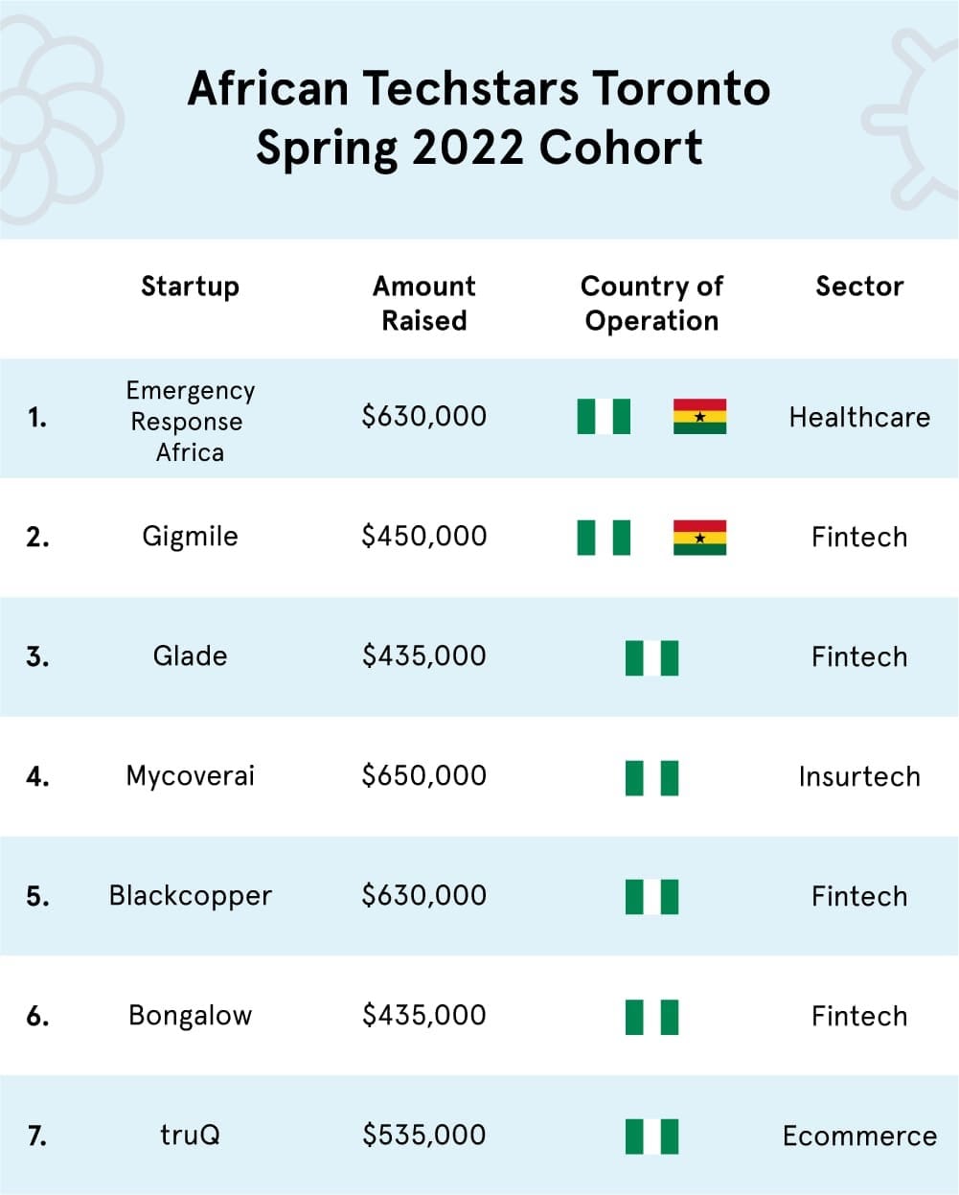The height and width of the screenshot is (1195, 959).
Task: Click Nigeria flag in Emergency Response Africa row
Action: 604,417
